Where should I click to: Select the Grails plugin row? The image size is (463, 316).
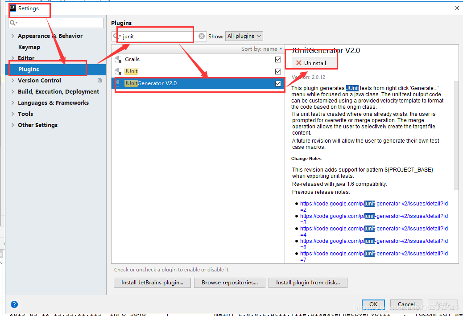[198, 59]
